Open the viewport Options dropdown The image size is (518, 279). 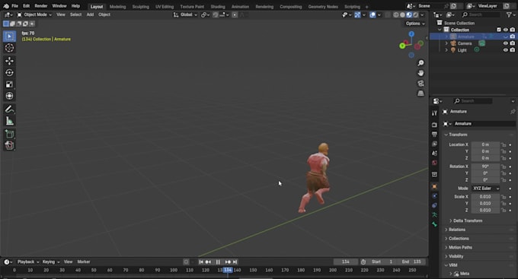[x=415, y=24]
